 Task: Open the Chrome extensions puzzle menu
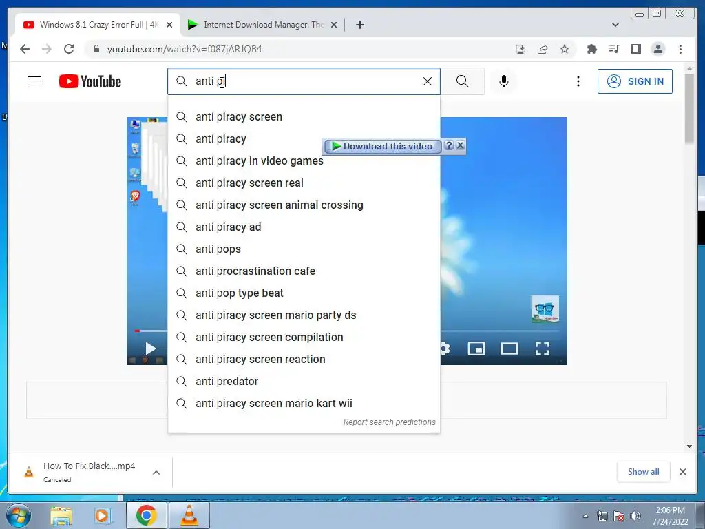pyautogui.click(x=592, y=49)
